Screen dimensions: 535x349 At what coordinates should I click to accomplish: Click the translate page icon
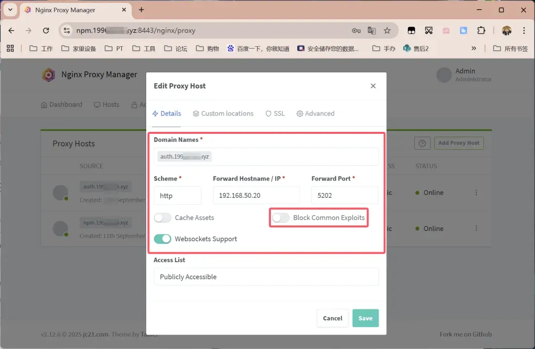point(372,31)
